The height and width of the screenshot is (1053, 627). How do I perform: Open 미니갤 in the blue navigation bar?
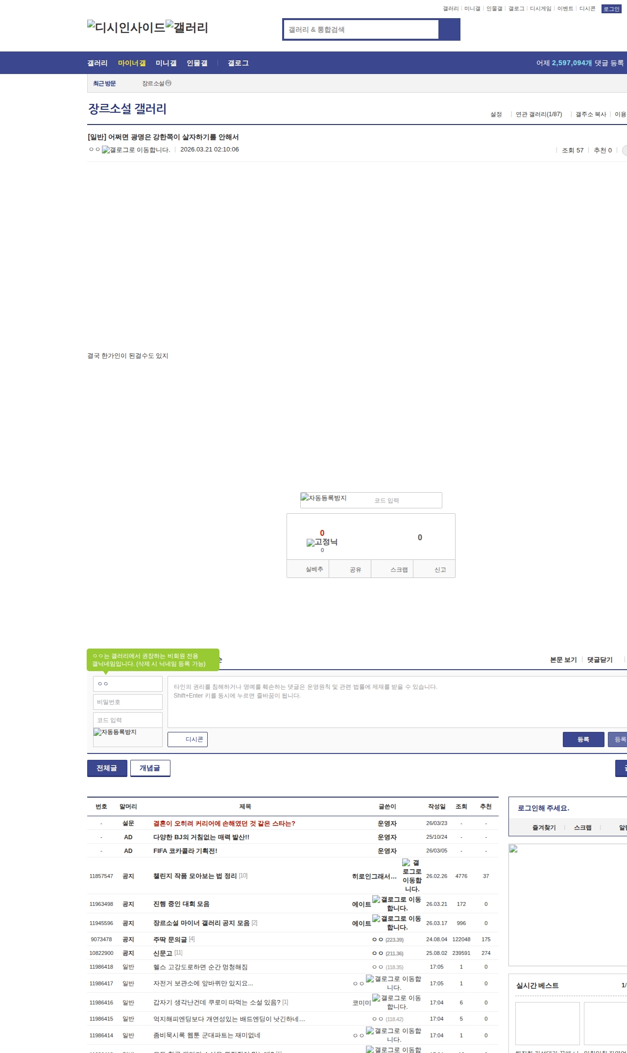[x=166, y=63]
